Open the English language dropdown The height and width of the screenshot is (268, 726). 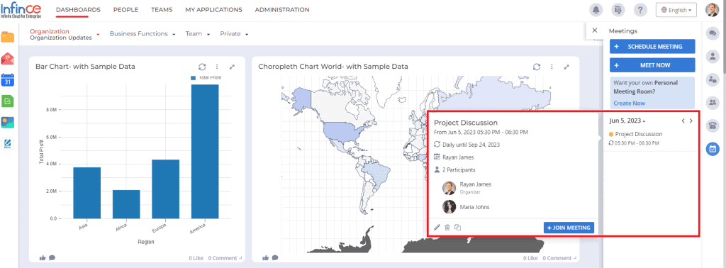tap(676, 10)
